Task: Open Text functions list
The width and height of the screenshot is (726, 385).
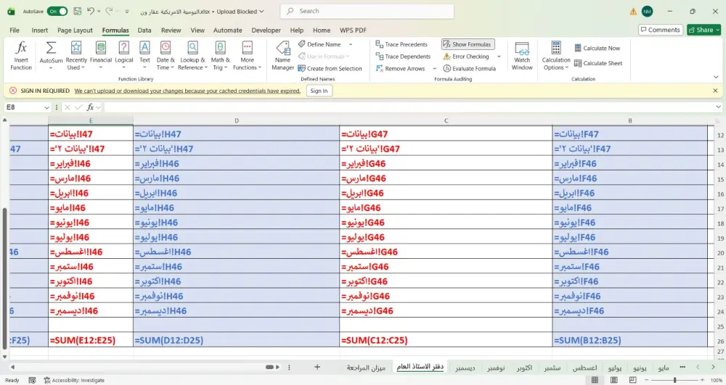Action: [x=144, y=55]
